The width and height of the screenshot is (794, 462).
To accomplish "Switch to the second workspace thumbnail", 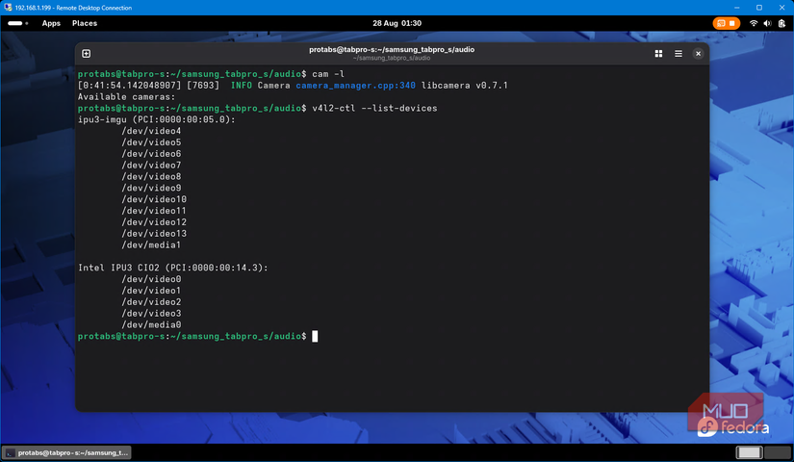I will (778, 452).
